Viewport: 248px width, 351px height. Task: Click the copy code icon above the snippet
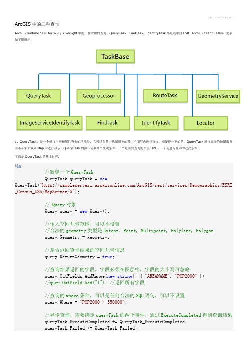point(18,166)
